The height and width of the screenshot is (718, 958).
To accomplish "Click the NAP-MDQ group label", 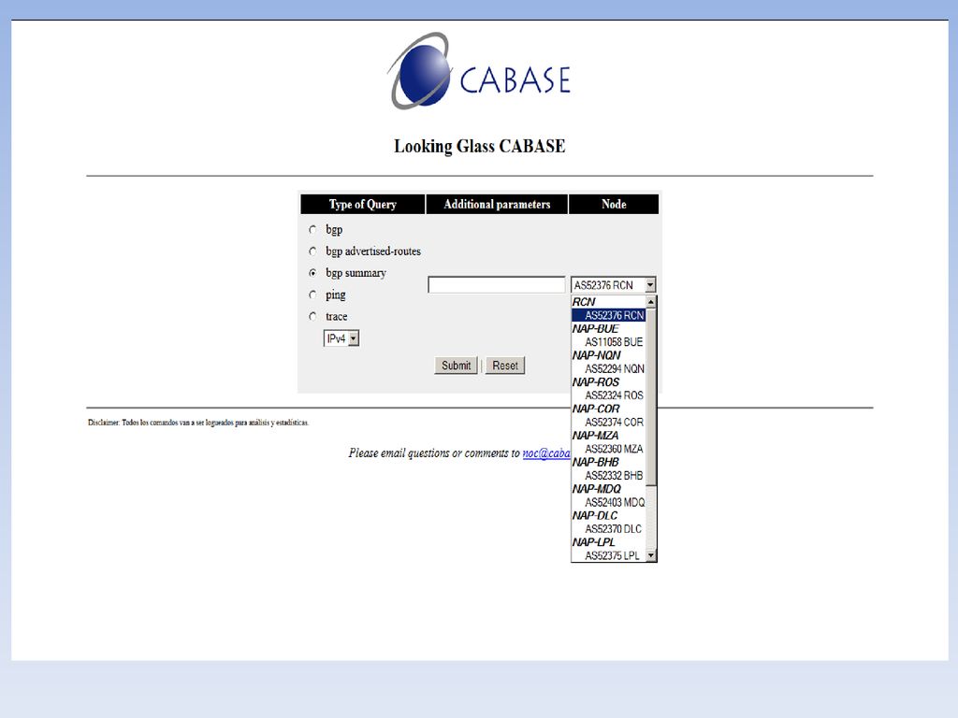I will [x=597, y=489].
